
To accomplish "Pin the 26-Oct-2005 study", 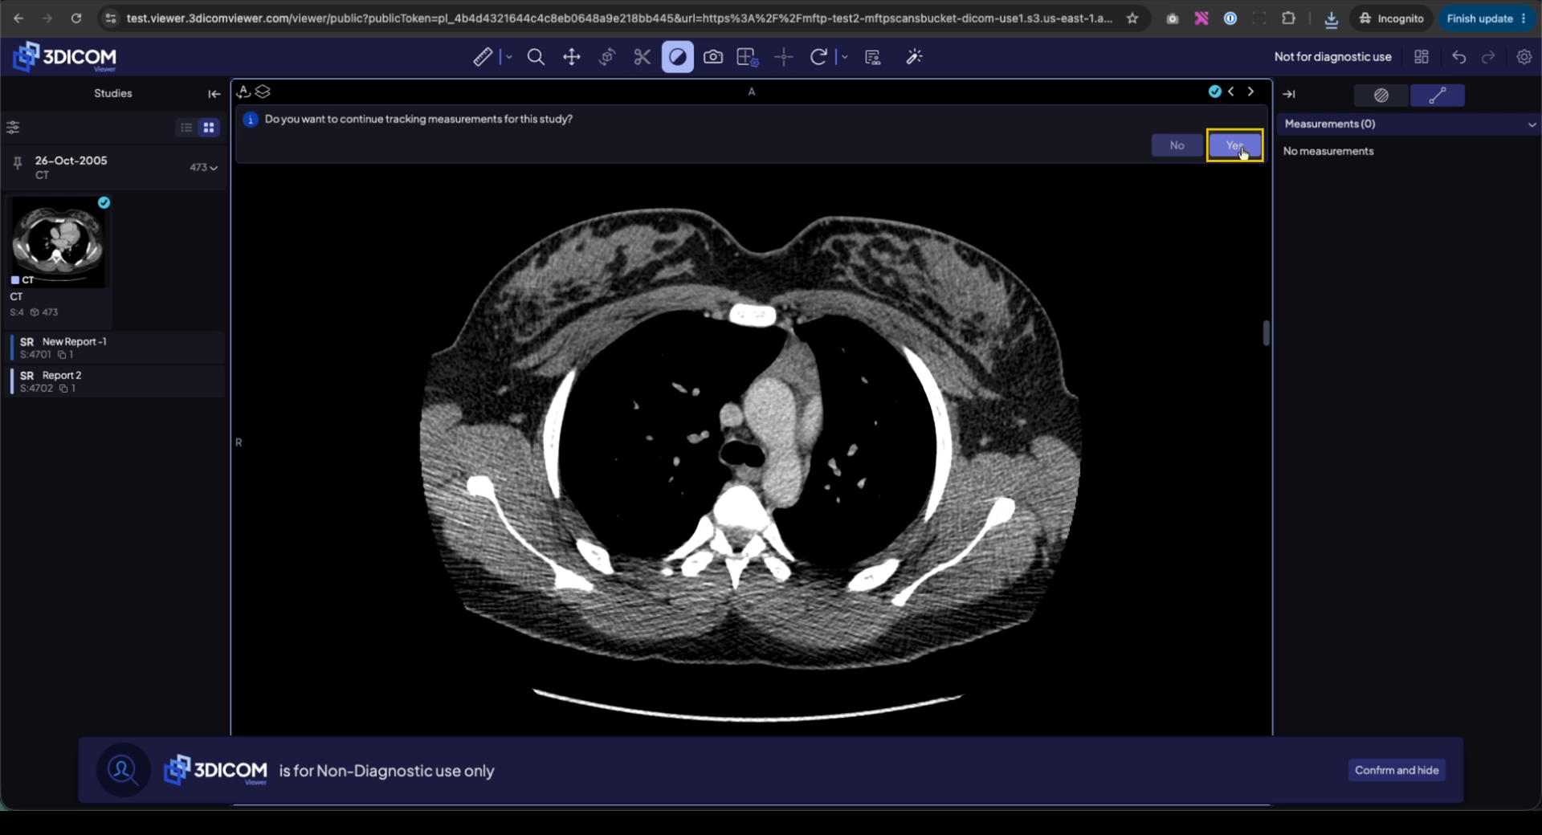I will point(18,164).
